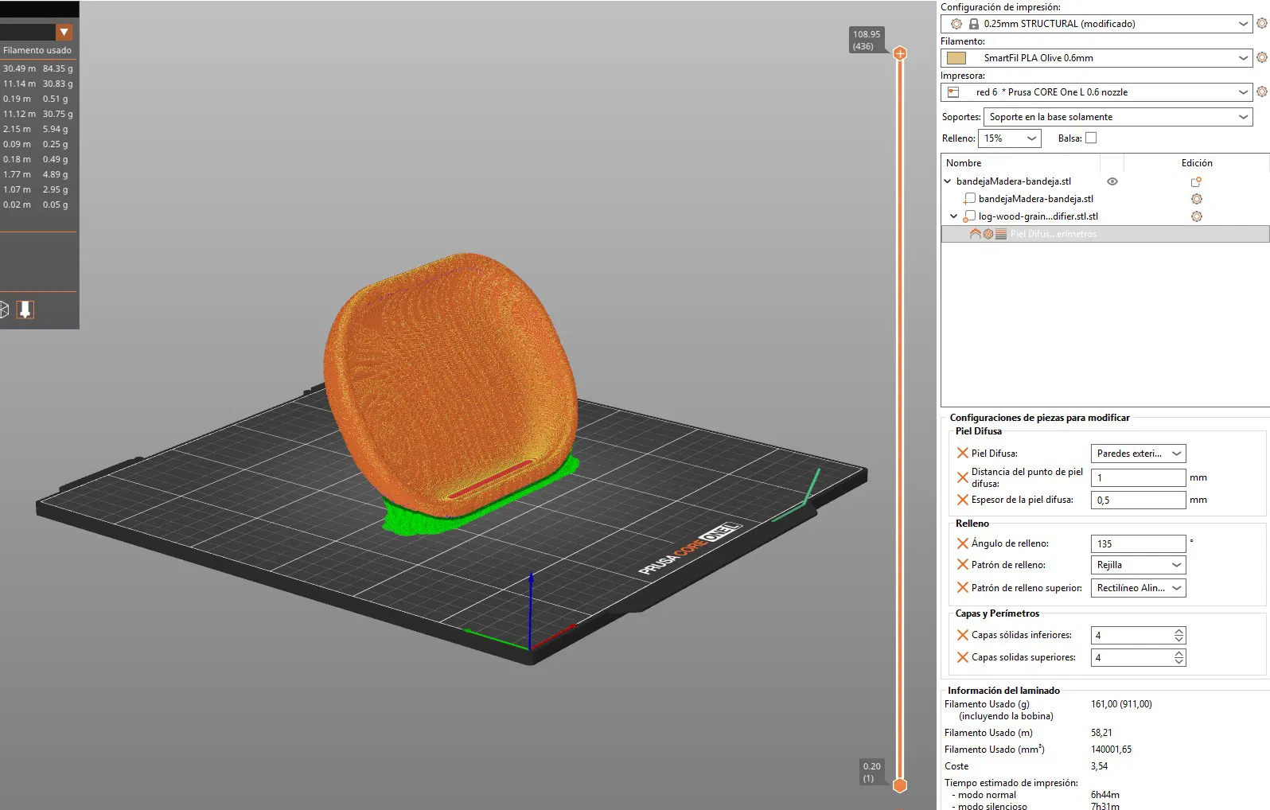1270x810 pixels.
Task: Click the gear icon beside the Filamento dropdown
Action: click(1261, 58)
